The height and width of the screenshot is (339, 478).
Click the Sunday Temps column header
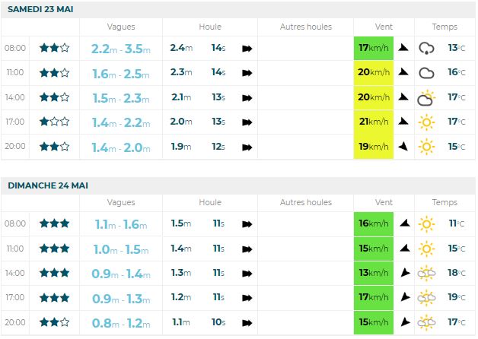(x=445, y=202)
